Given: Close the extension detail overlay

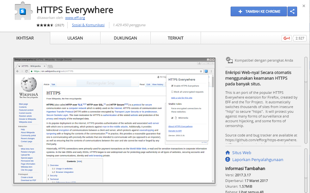Looking at the screenshot, I should click(304, 6).
